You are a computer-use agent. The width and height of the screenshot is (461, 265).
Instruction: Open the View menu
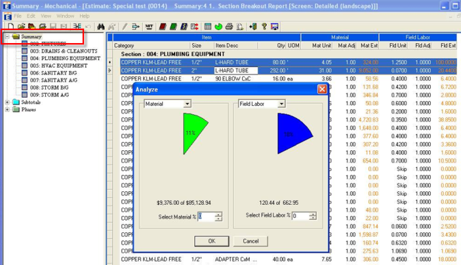coord(46,16)
